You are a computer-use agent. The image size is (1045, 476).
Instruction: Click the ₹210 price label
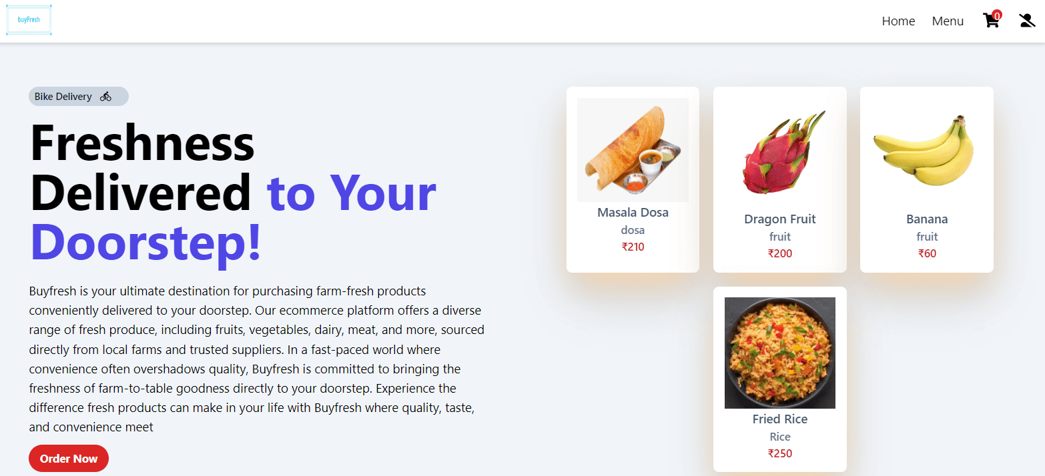pos(633,247)
